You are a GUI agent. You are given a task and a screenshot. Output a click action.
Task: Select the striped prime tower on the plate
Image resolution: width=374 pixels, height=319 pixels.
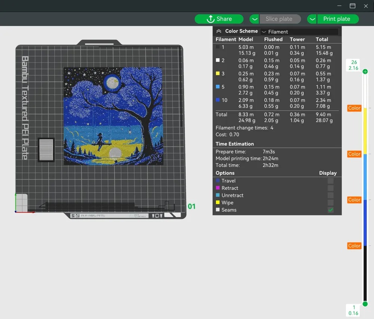point(46,150)
